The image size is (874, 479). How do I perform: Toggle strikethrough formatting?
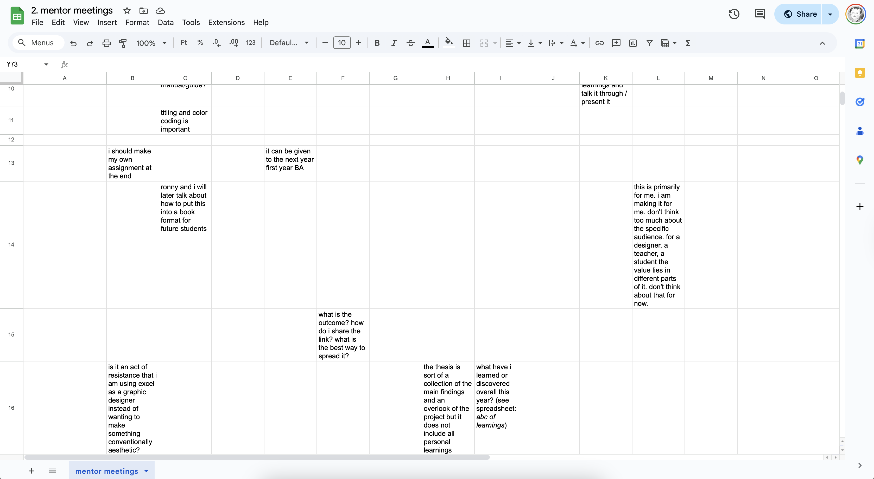pos(410,43)
